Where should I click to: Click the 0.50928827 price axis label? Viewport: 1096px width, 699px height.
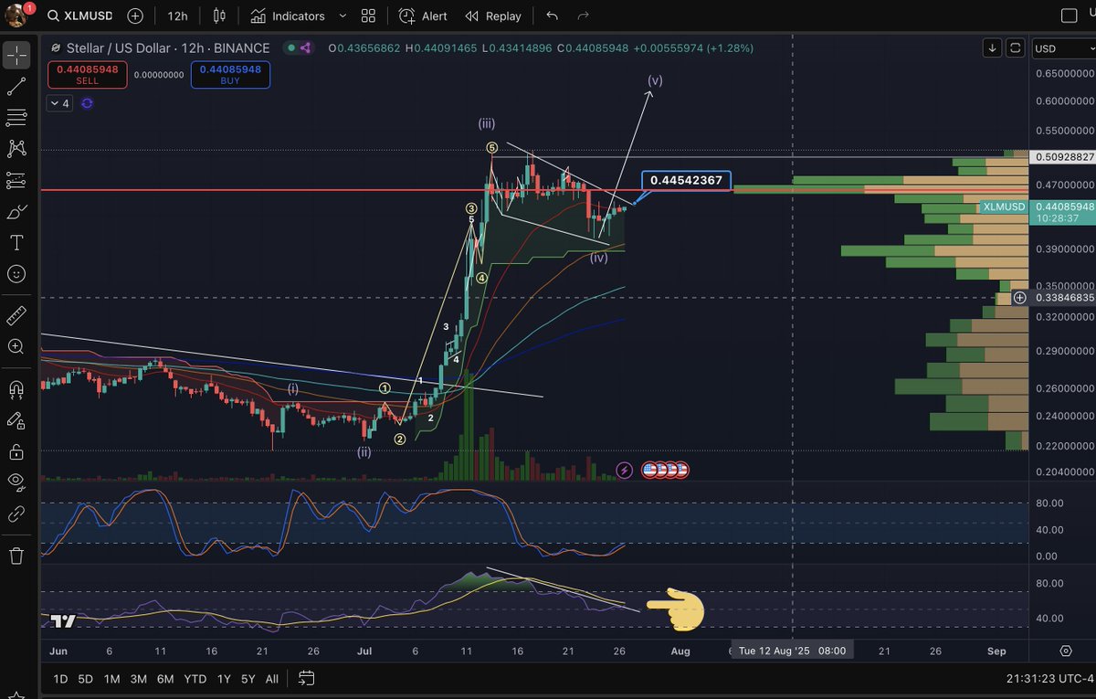(1062, 157)
